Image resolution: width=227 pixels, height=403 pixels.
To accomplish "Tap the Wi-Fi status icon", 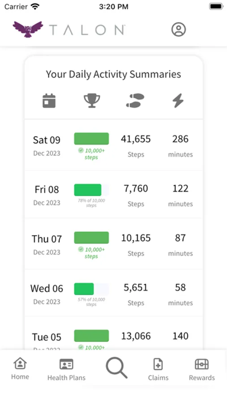I will [35, 6].
